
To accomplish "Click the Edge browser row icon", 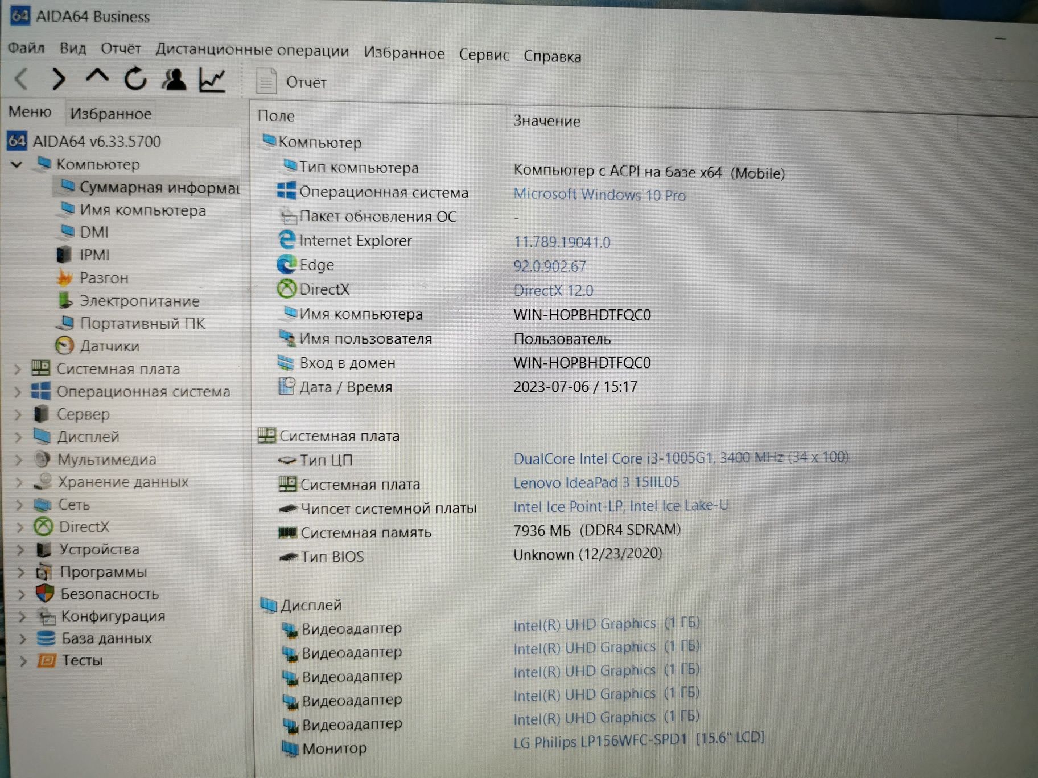I will (x=287, y=264).
